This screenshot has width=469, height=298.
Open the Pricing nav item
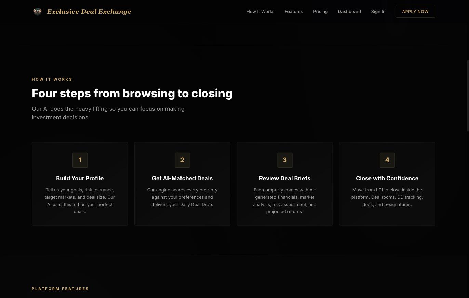[x=320, y=12]
